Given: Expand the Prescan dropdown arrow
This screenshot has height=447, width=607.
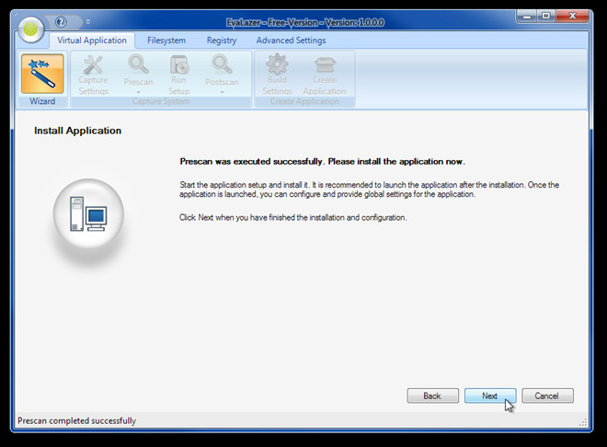Looking at the screenshot, I should [x=138, y=92].
